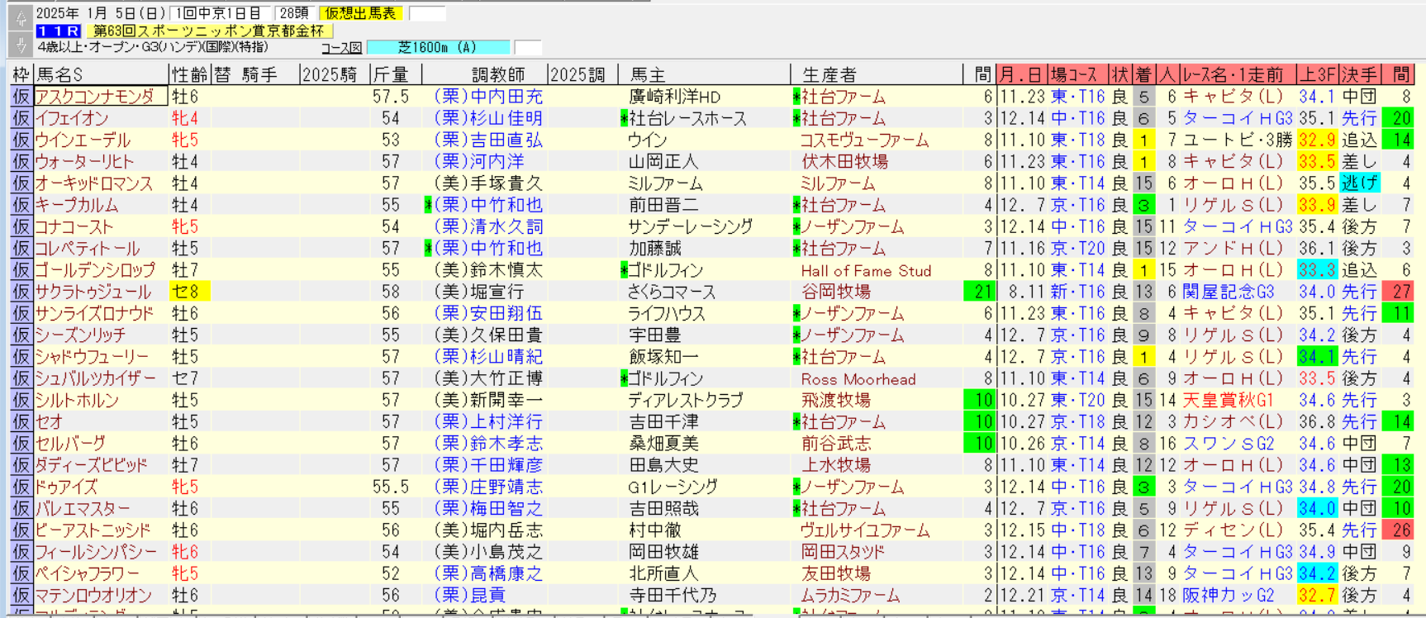
Task: Click owner 廣崎利洋HD
Action: click(x=675, y=96)
